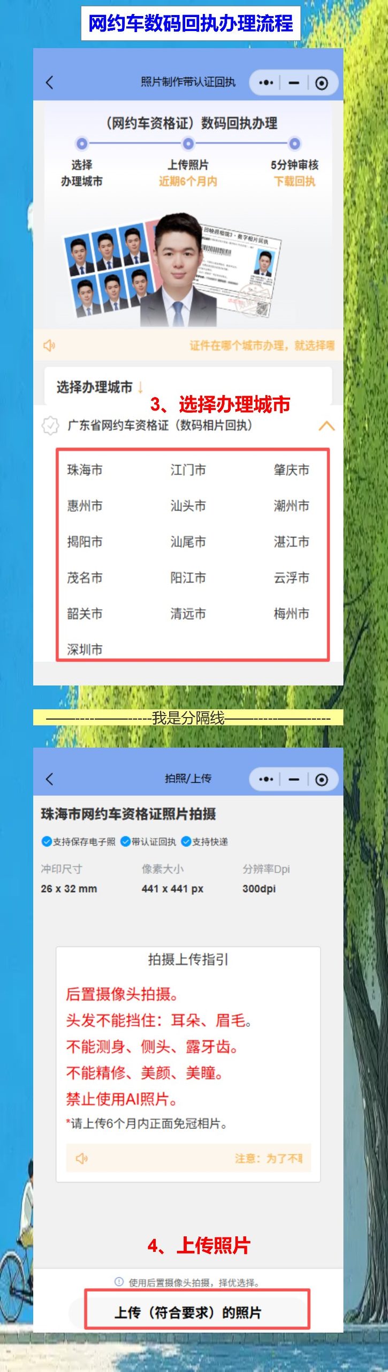The height and width of the screenshot is (1372, 388).
Task: Close mini program via target icon in 拍照/上传 header
Action: tap(322, 780)
